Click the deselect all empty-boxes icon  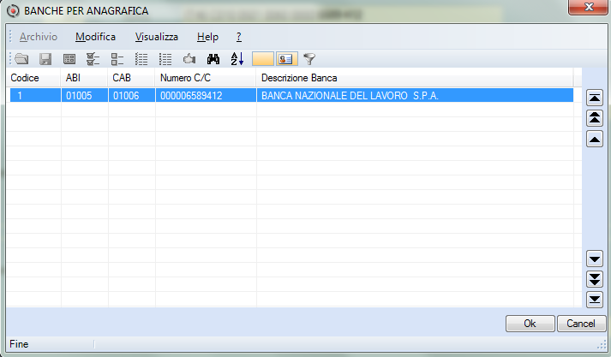[x=117, y=59]
